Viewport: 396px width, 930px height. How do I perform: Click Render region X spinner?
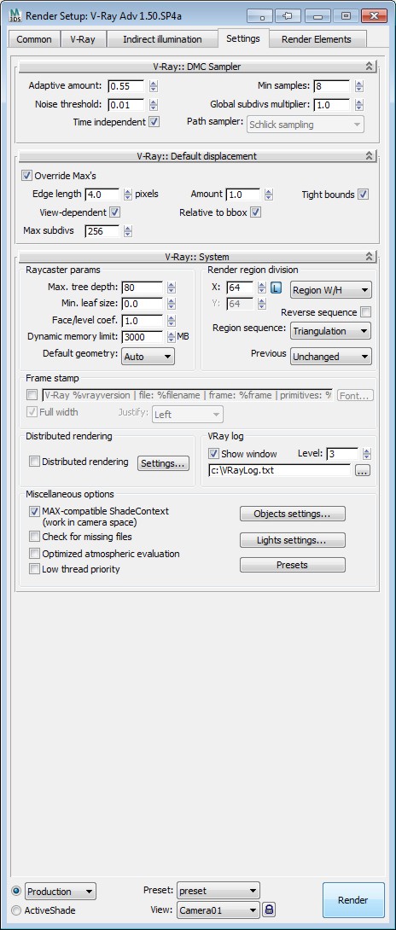coord(263,288)
